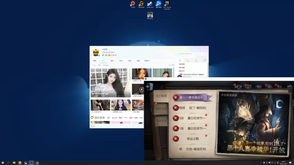Open the blue round desktop shortcut icon
Image resolution: width=294 pixels, height=165 pixels.
158,4
